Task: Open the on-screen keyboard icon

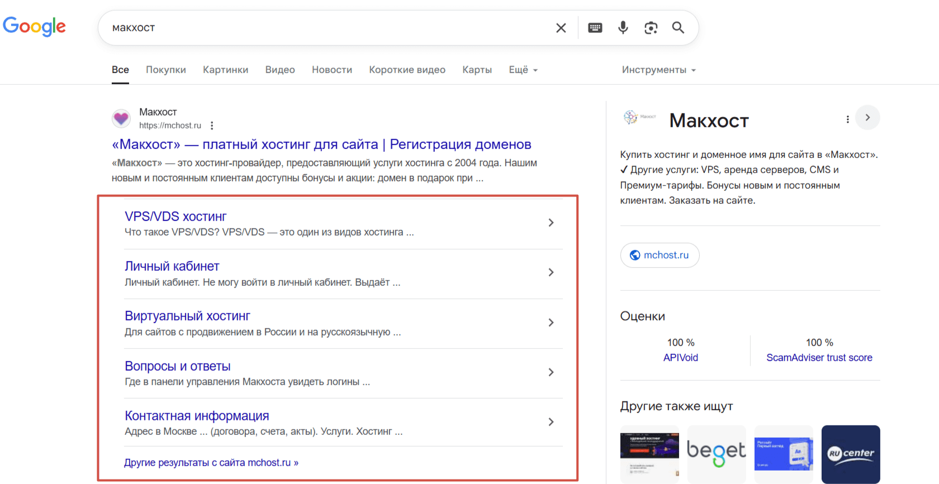Action: click(x=595, y=28)
